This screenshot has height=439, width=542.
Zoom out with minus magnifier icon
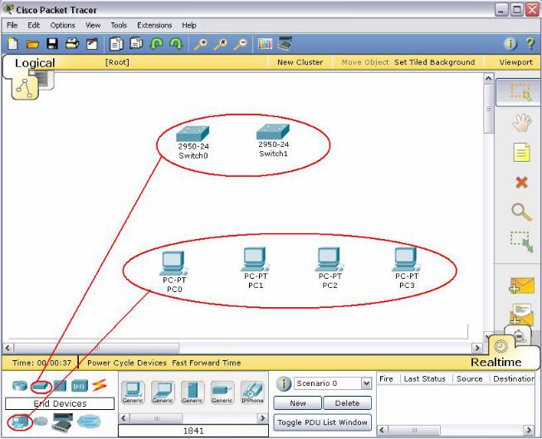(240, 44)
